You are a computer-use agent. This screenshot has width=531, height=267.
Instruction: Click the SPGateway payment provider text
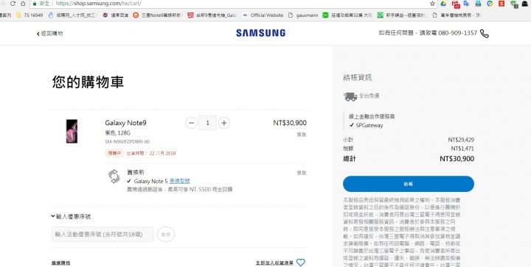[369, 125]
